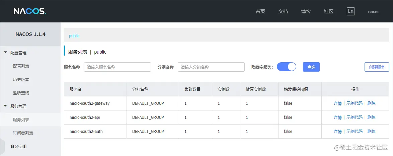Open 详情 for micro-oauth2-auth
The height and width of the screenshot is (156, 393).
[x=338, y=132]
